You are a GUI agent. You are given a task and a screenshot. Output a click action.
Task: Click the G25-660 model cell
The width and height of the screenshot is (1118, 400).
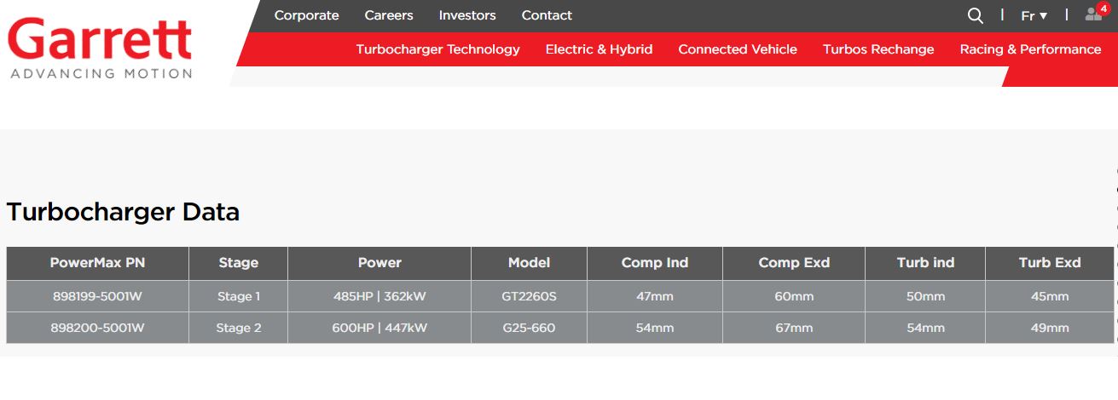529,328
